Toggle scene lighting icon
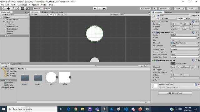The width and height of the screenshot is (200, 112). pyautogui.click(x=56, y=15)
